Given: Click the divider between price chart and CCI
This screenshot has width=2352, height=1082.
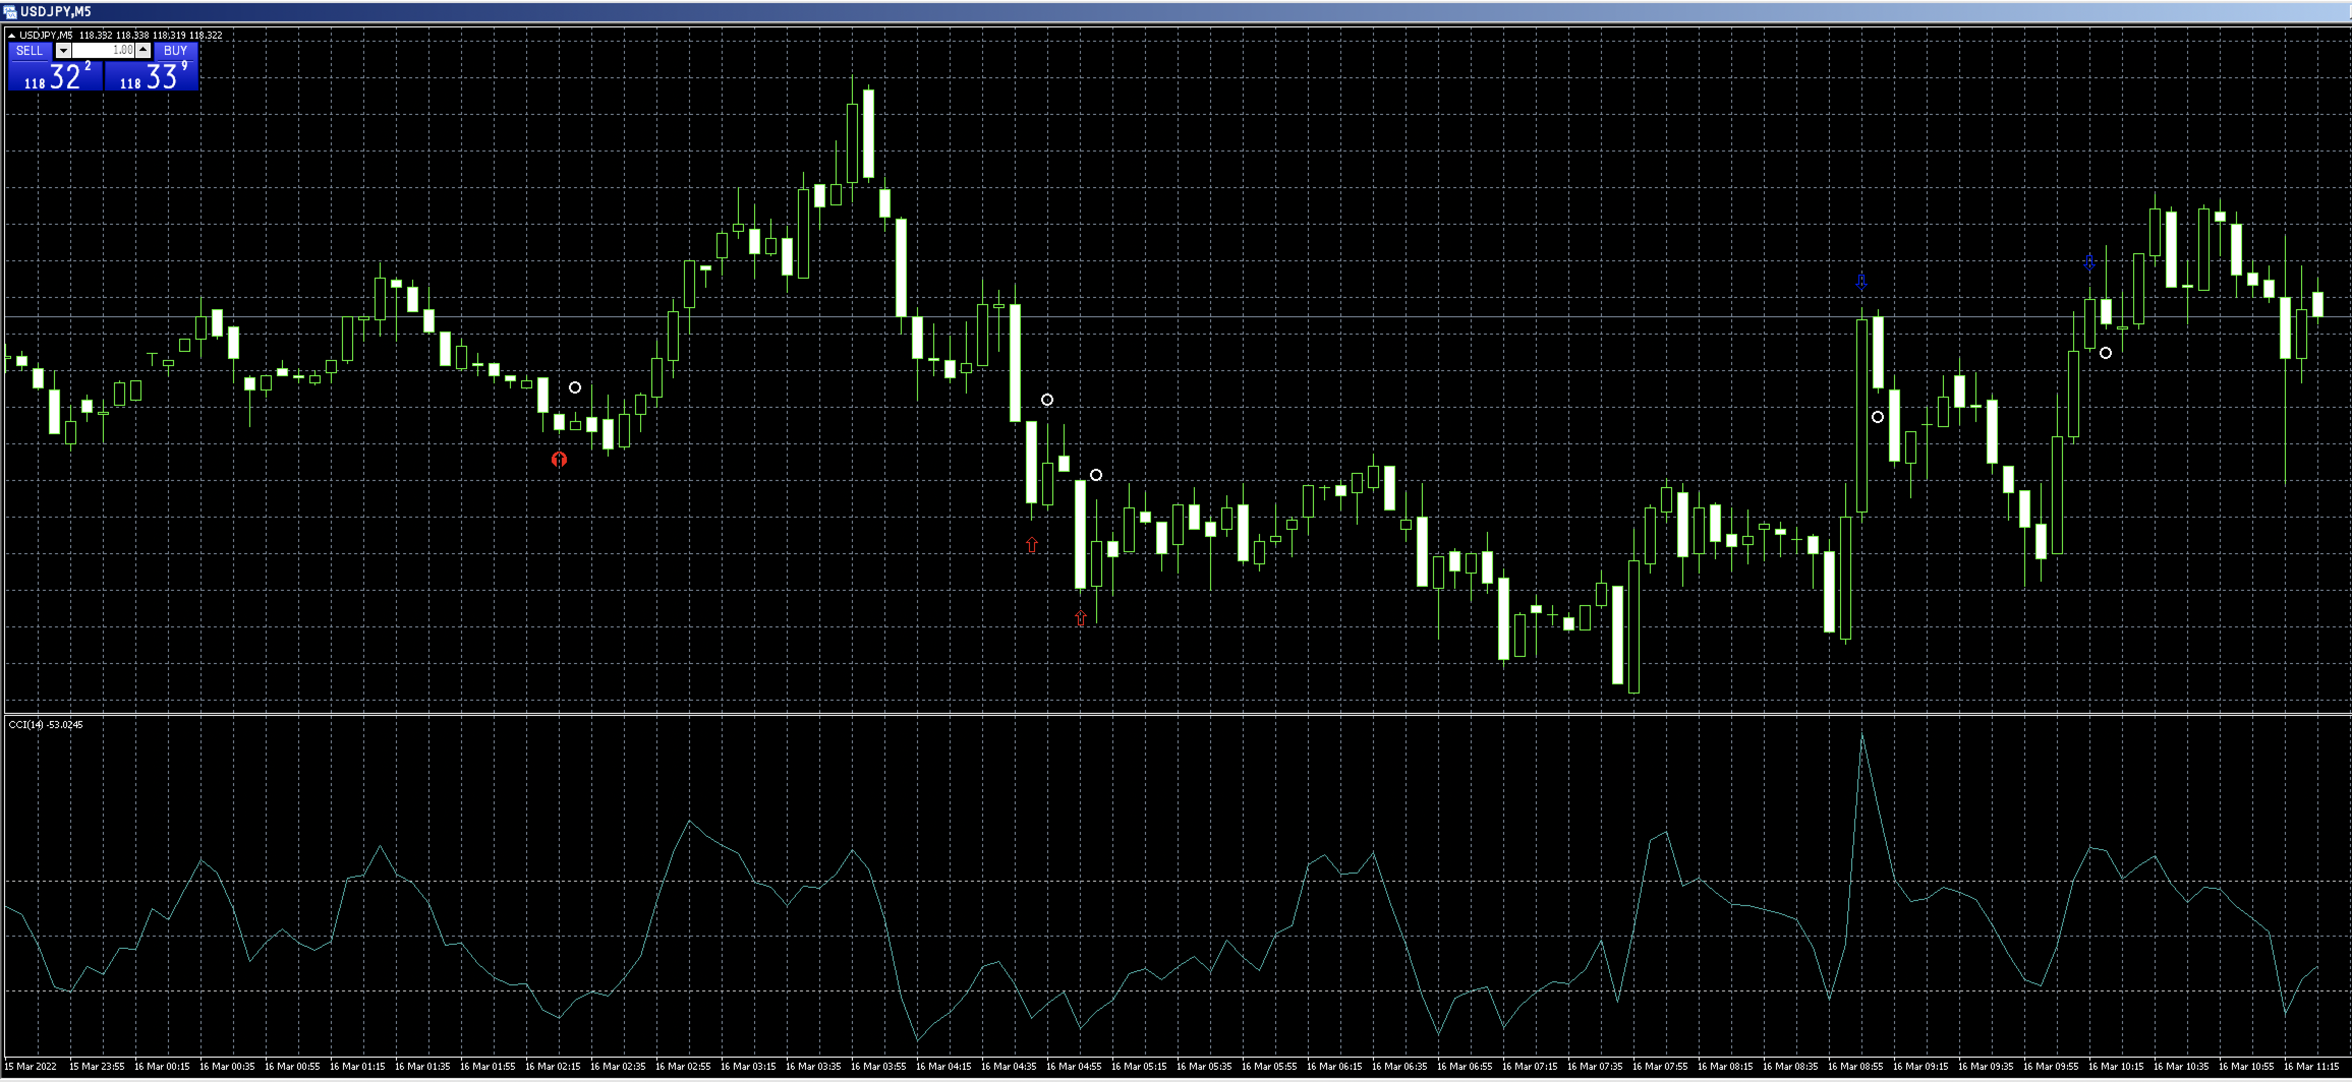Looking at the screenshot, I should [1176, 713].
